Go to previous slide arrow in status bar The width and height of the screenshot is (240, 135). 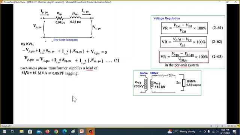click(211, 126)
